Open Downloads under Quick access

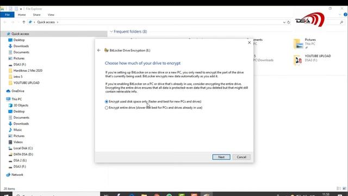tap(21, 46)
